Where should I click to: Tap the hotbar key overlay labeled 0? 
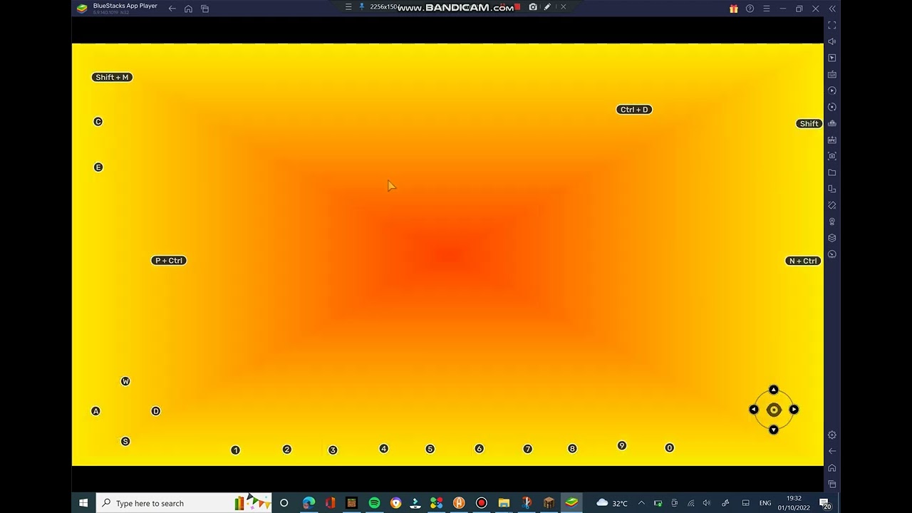pos(669,448)
